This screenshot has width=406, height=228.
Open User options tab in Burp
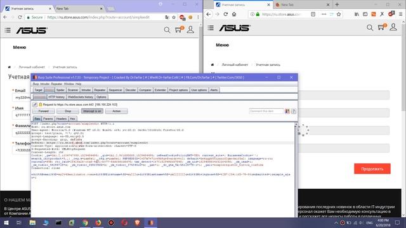[x=199, y=90]
